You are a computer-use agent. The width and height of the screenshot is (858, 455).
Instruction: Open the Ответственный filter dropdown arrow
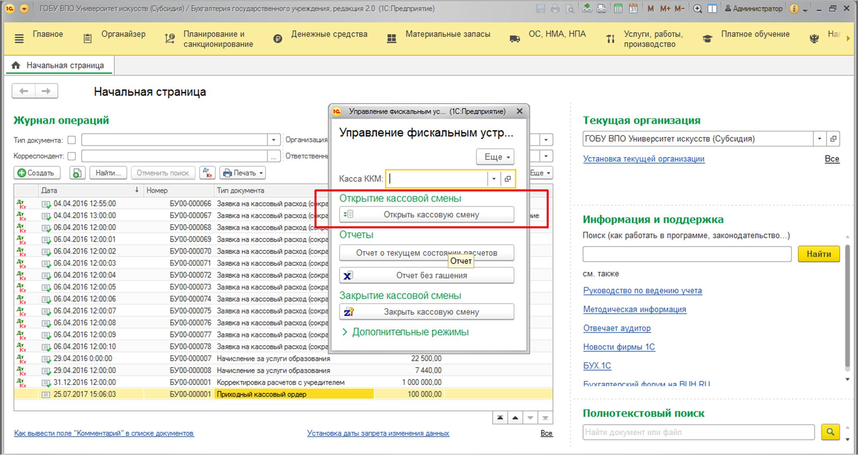[546, 156]
